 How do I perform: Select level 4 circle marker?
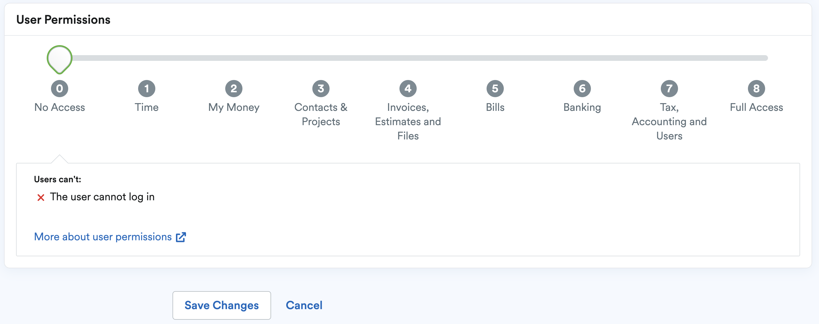(x=408, y=89)
